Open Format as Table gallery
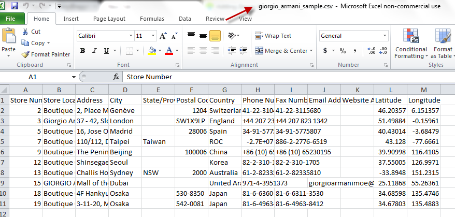Screen dimensions: 455x217 [x=442, y=44]
